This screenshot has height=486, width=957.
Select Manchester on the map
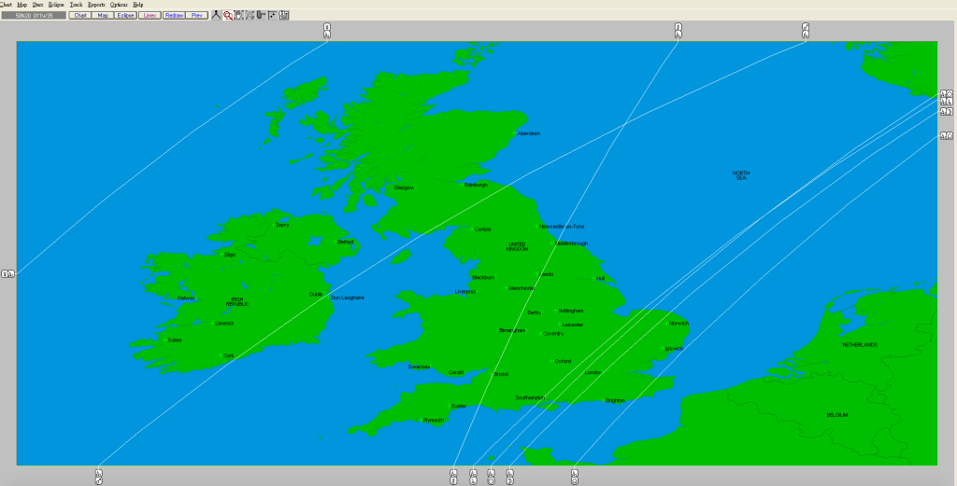(521, 288)
